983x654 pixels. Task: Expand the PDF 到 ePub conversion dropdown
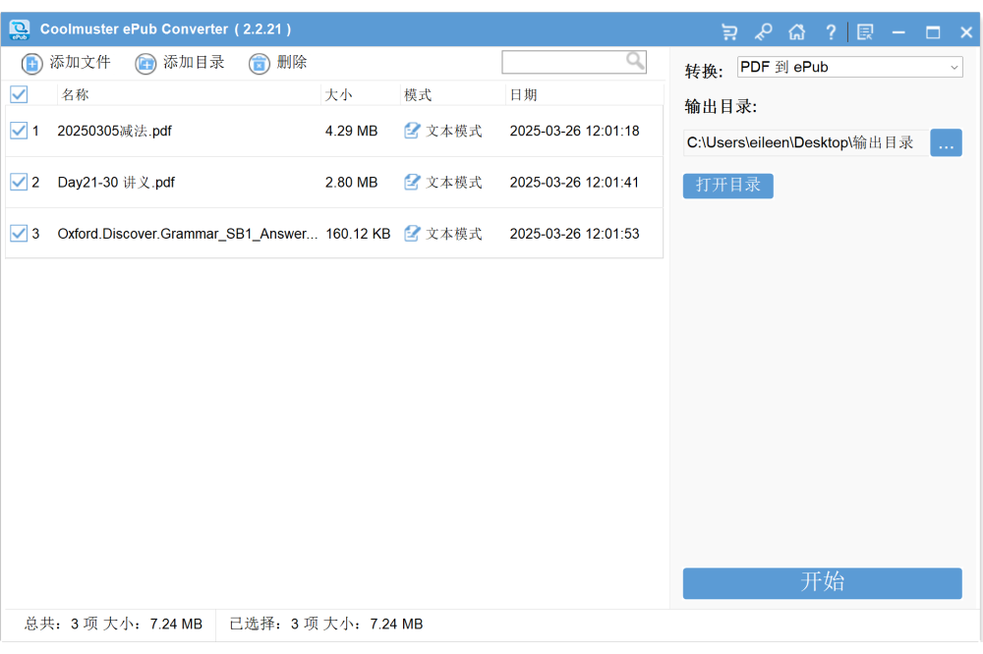pyautogui.click(x=849, y=68)
